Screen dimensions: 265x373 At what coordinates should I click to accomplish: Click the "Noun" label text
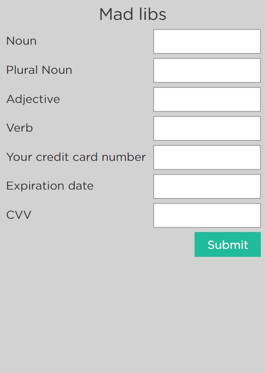(21, 41)
